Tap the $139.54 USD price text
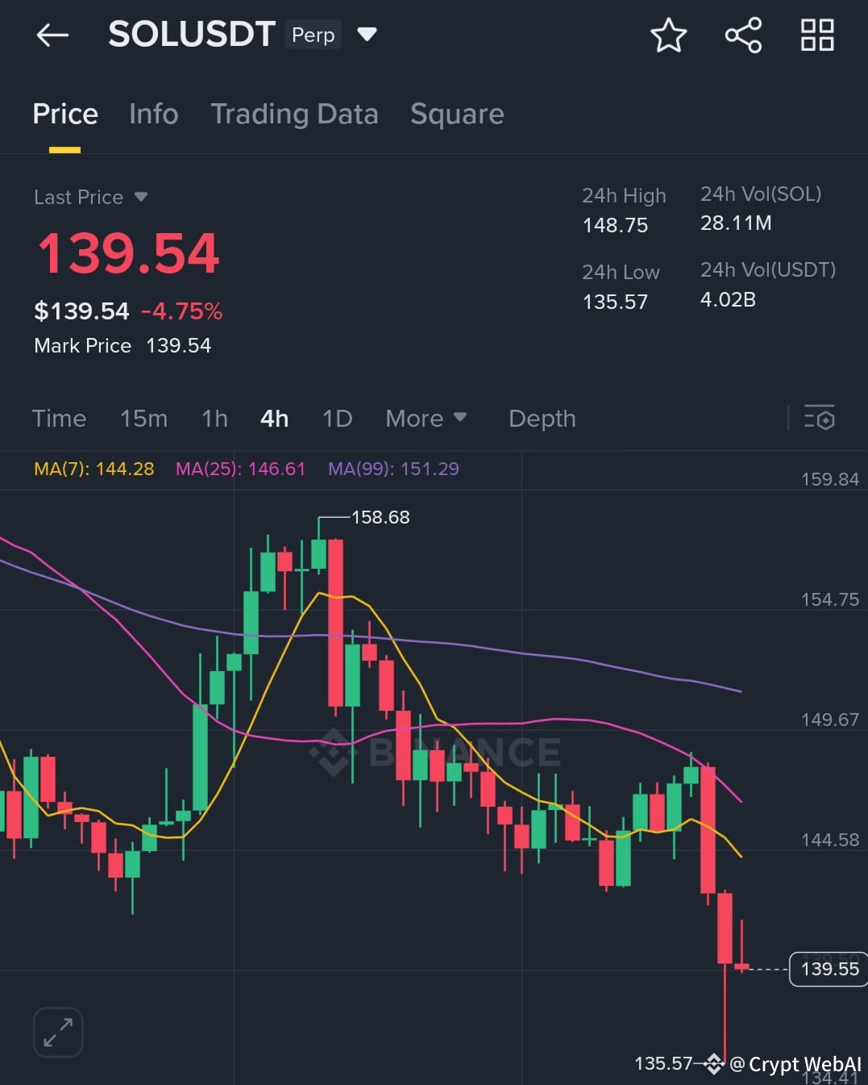Viewport: 868px width, 1085px height. tap(81, 311)
